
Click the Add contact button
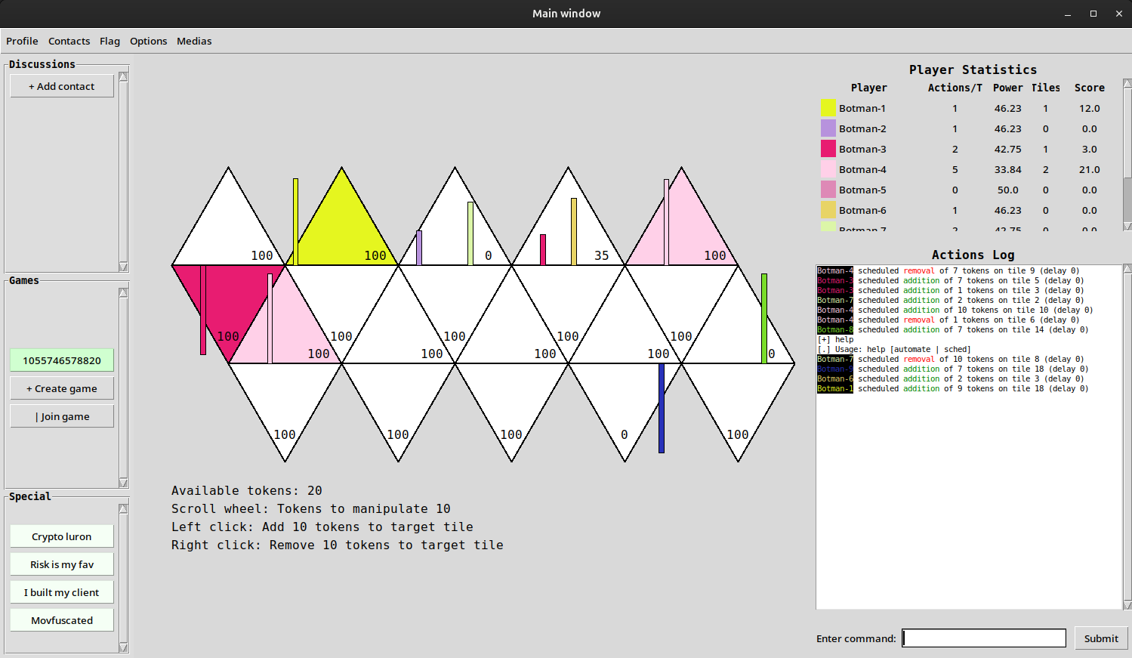coord(62,86)
